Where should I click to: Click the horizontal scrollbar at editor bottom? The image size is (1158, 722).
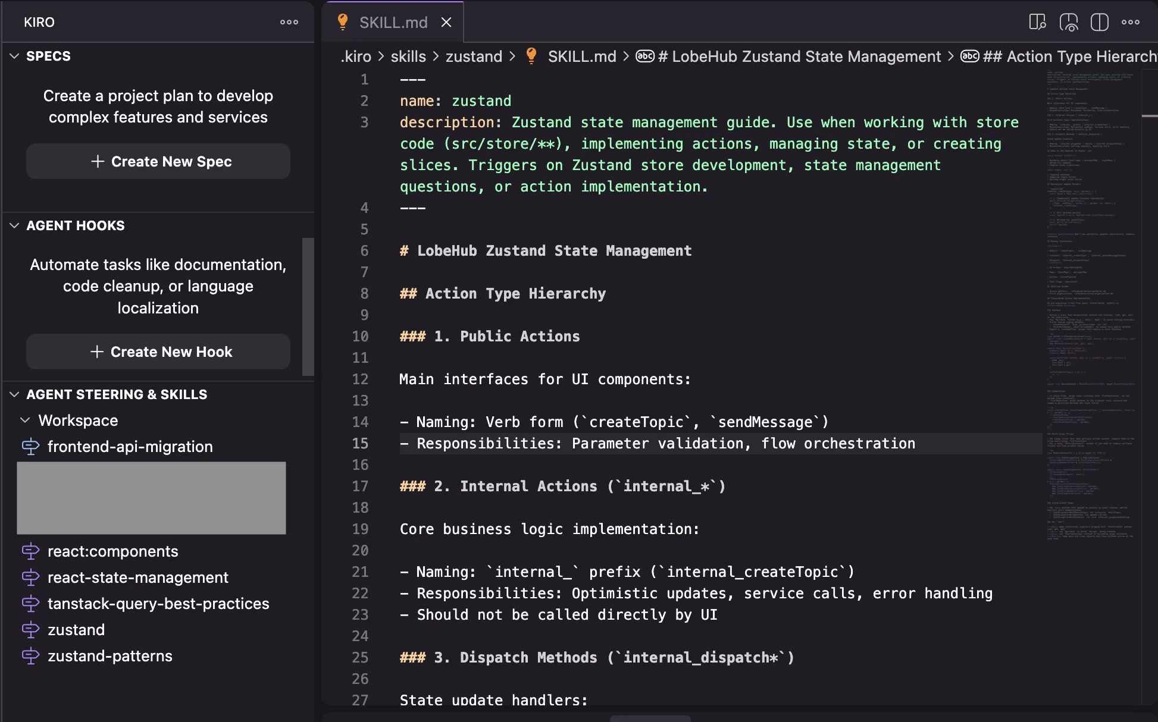click(650, 718)
